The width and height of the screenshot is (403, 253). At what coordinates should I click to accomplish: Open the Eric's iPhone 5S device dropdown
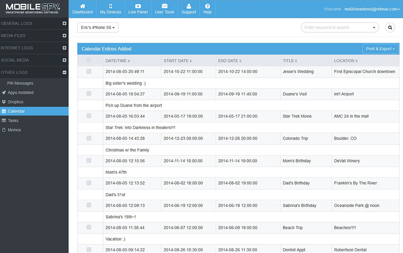(98, 28)
